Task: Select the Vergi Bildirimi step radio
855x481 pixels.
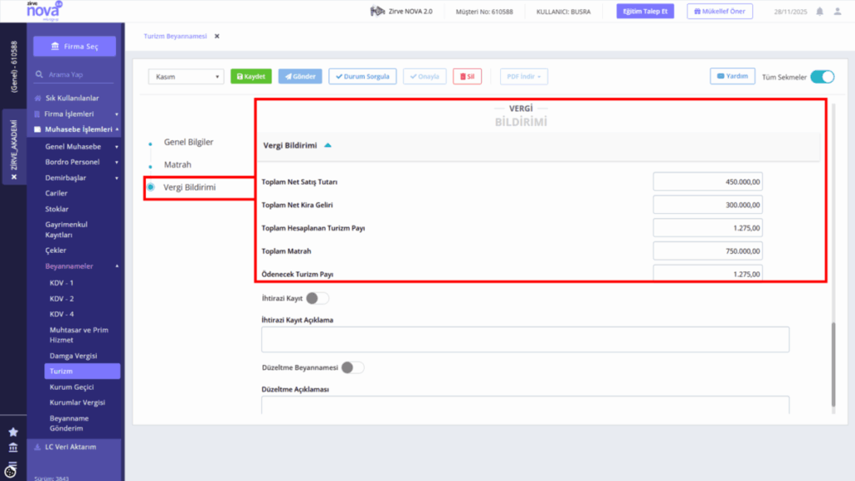Action: (151, 187)
